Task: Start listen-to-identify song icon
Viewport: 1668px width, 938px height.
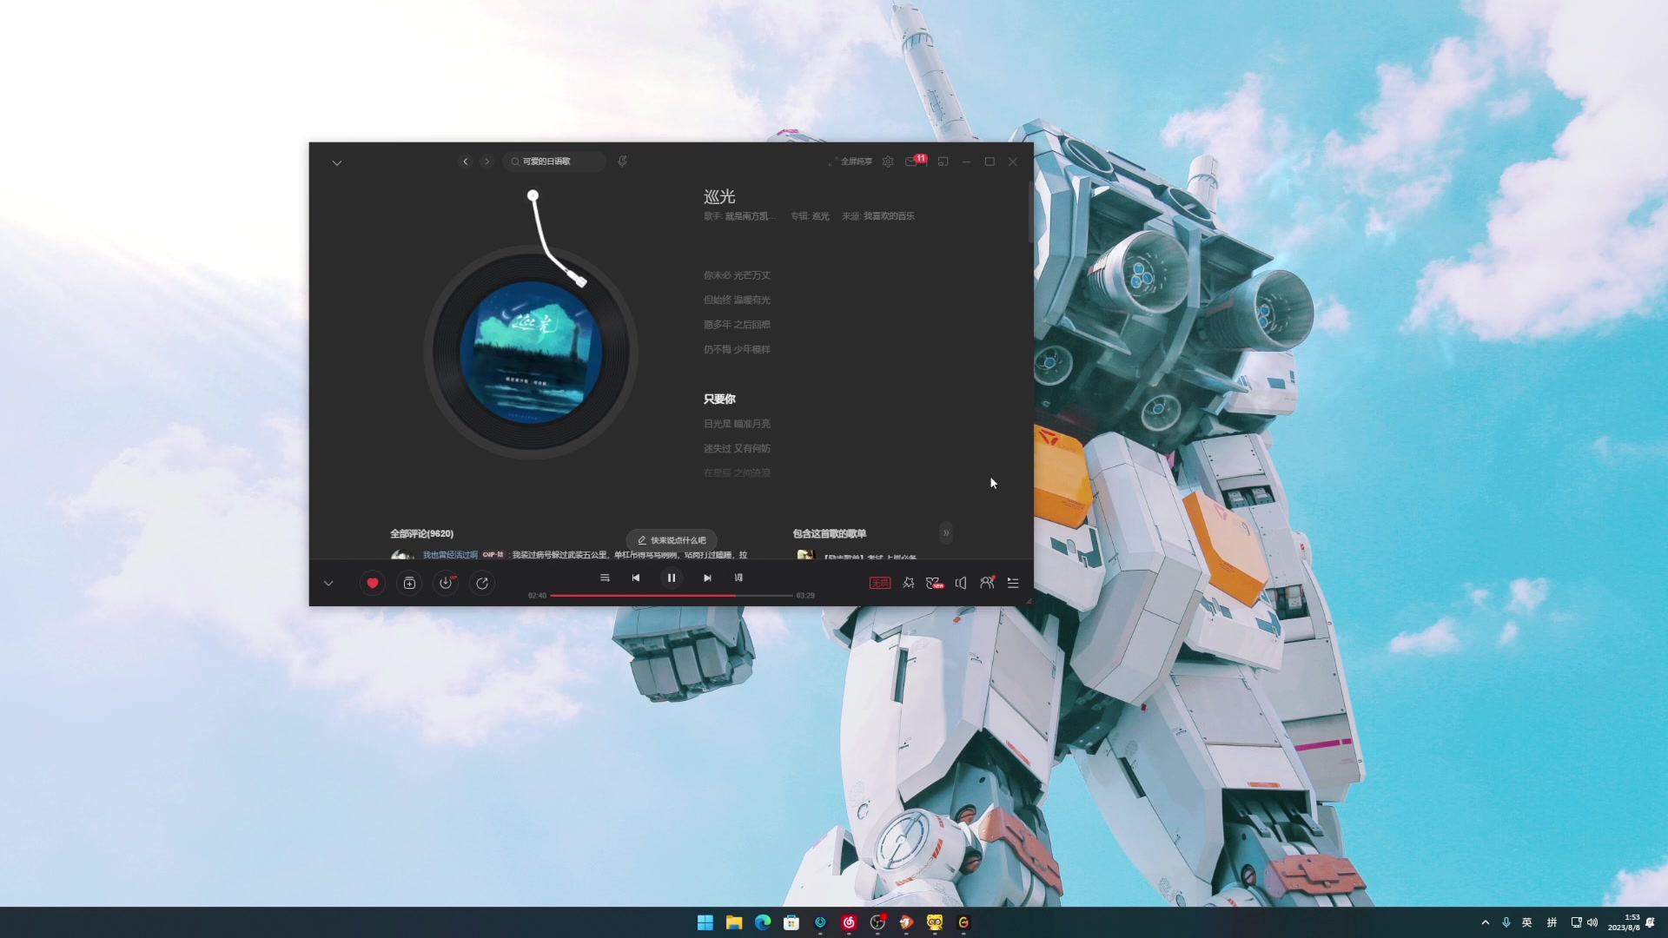Action: (x=622, y=162)
